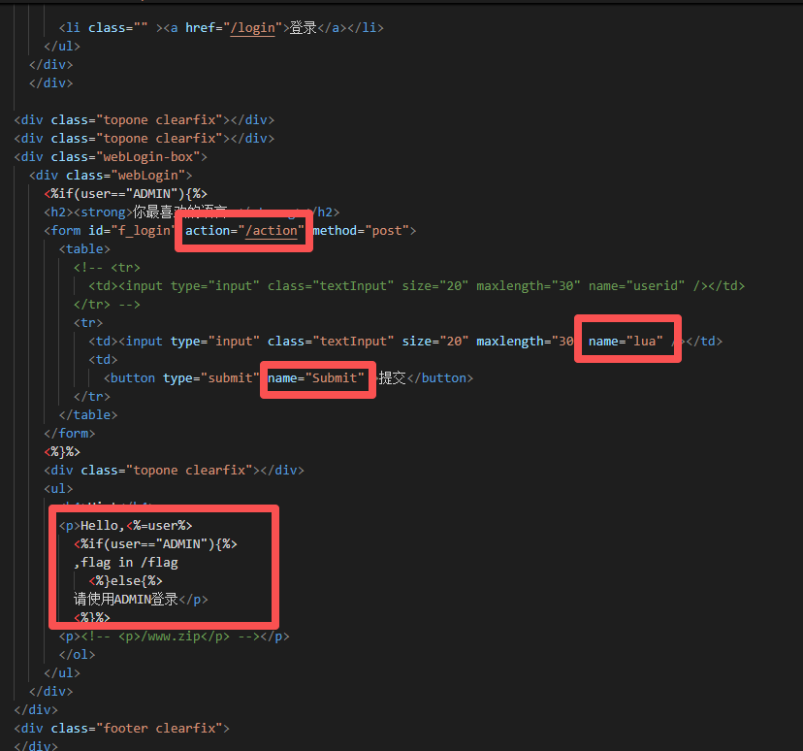Select the "footer clearfix" class value
The image size is (803, 751).
(x=159, y=729)
